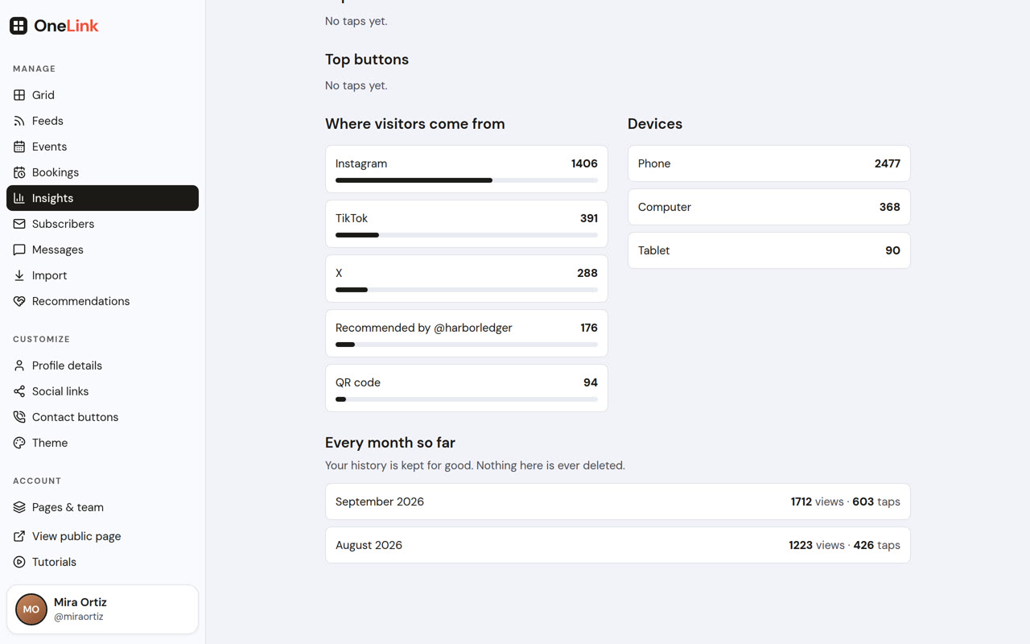Screen dimensions: 1030x644
Task: Click the Profile details person icon
Action: pyautogui.click(x=19, y=365)
